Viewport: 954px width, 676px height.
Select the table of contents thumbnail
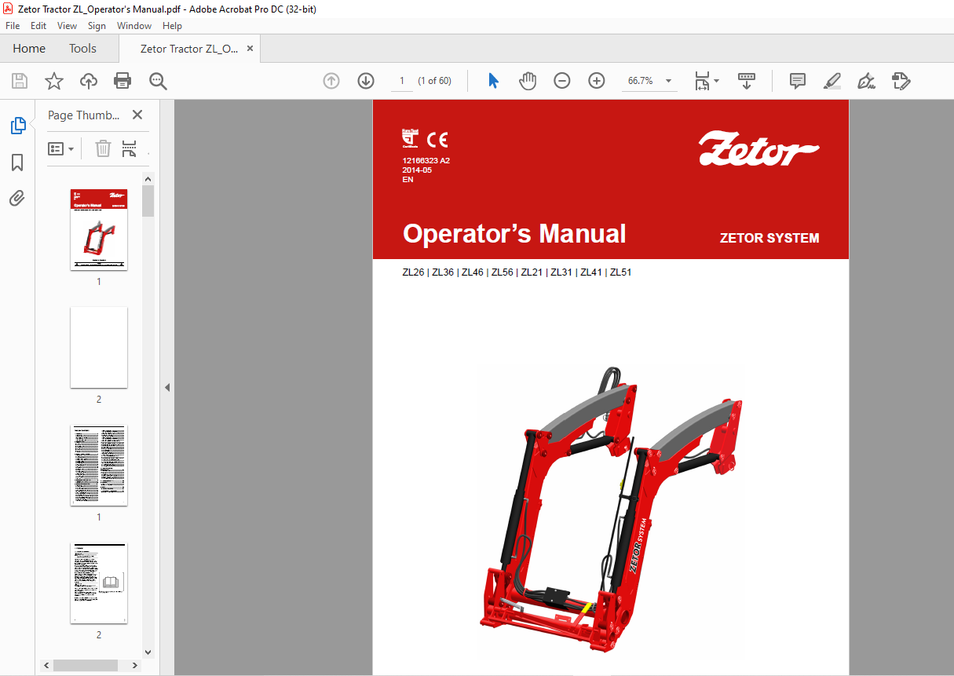pos(99,466)
